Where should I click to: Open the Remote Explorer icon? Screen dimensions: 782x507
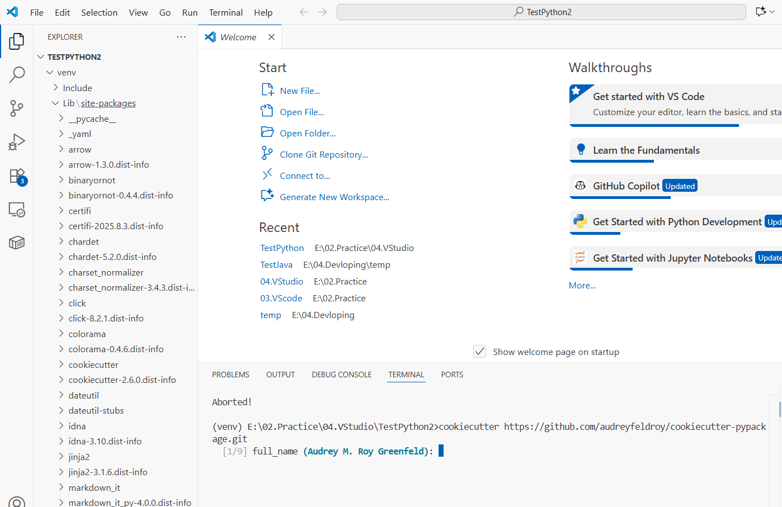[x=17, y=210]
